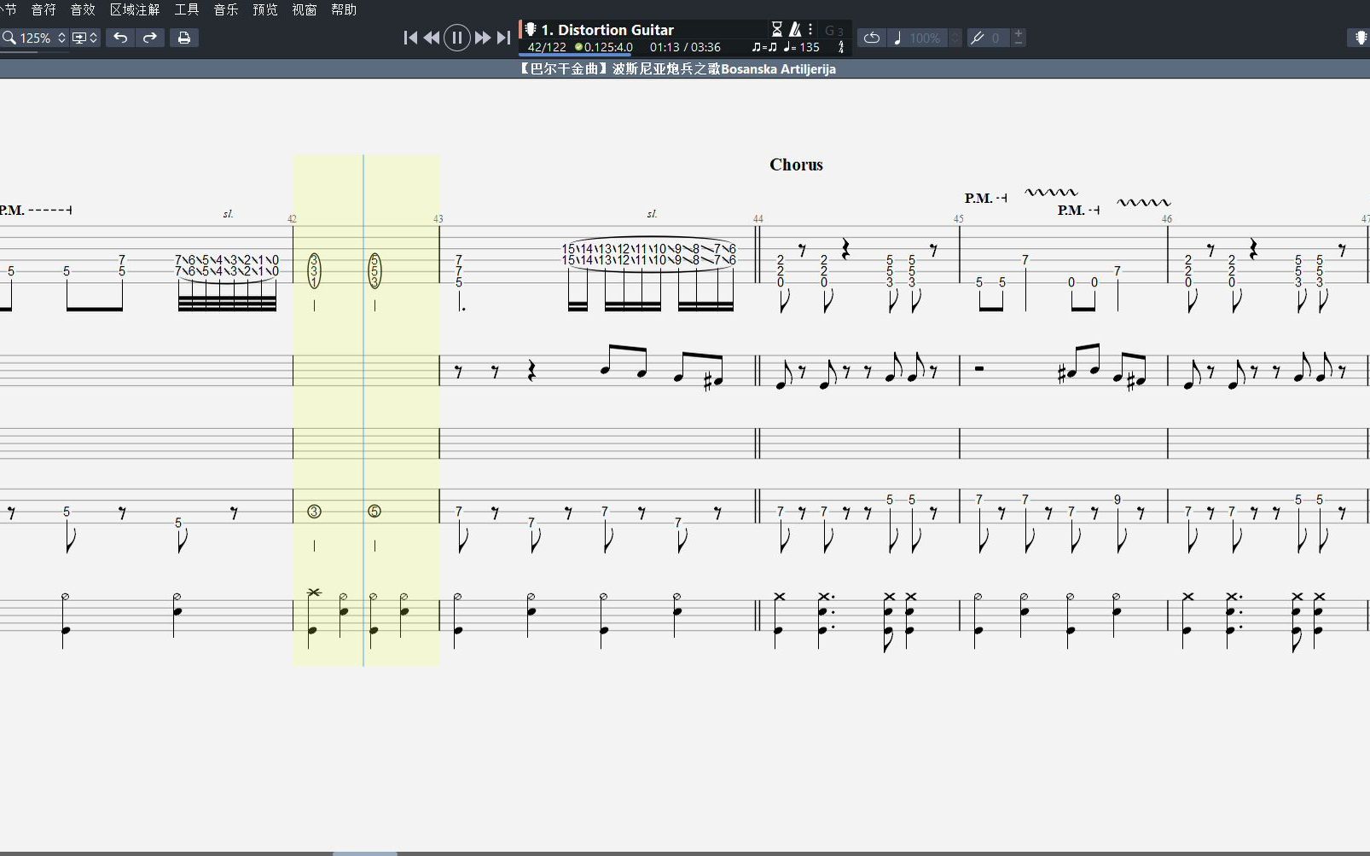Jump to the first bar
1370x856 pixels.
coord(410,38)
